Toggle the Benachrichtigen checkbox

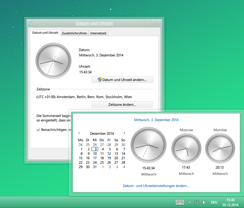pyautogui.click(x=38, y=130)
